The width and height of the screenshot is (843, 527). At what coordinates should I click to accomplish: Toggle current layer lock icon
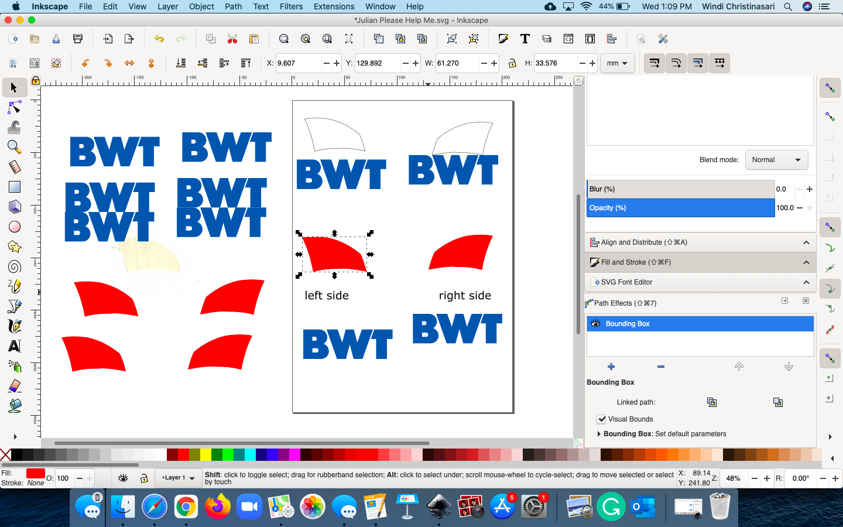point(143,478)
